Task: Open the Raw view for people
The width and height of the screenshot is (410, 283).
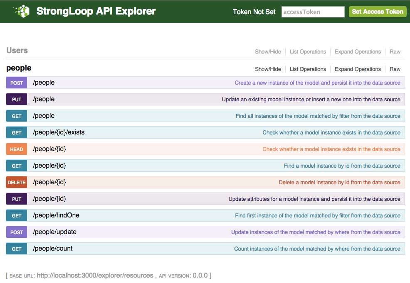Action: click(x=395, y=69)
